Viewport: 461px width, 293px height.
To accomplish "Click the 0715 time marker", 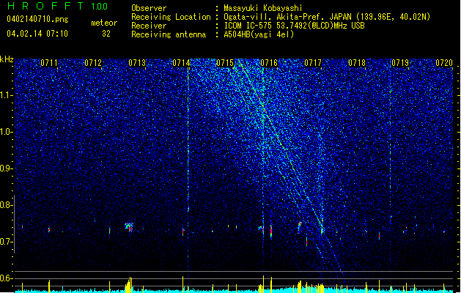I will (x=225, y=63).
